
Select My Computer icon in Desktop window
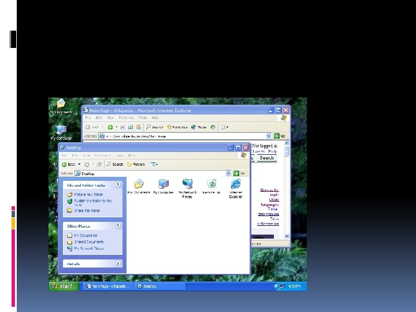[163, 187]
